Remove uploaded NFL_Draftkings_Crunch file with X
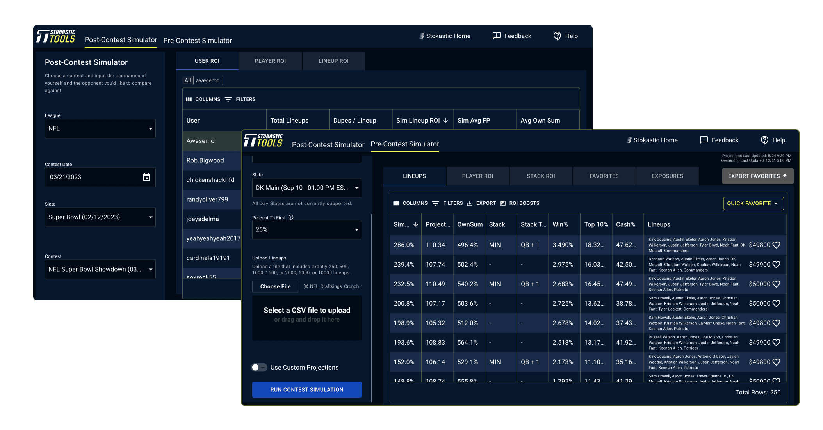Image resolution: width=823 pixels, height=430 pixels. [306, 286]
